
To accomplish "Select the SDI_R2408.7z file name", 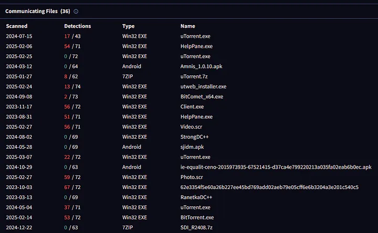I will click(196, 227).
